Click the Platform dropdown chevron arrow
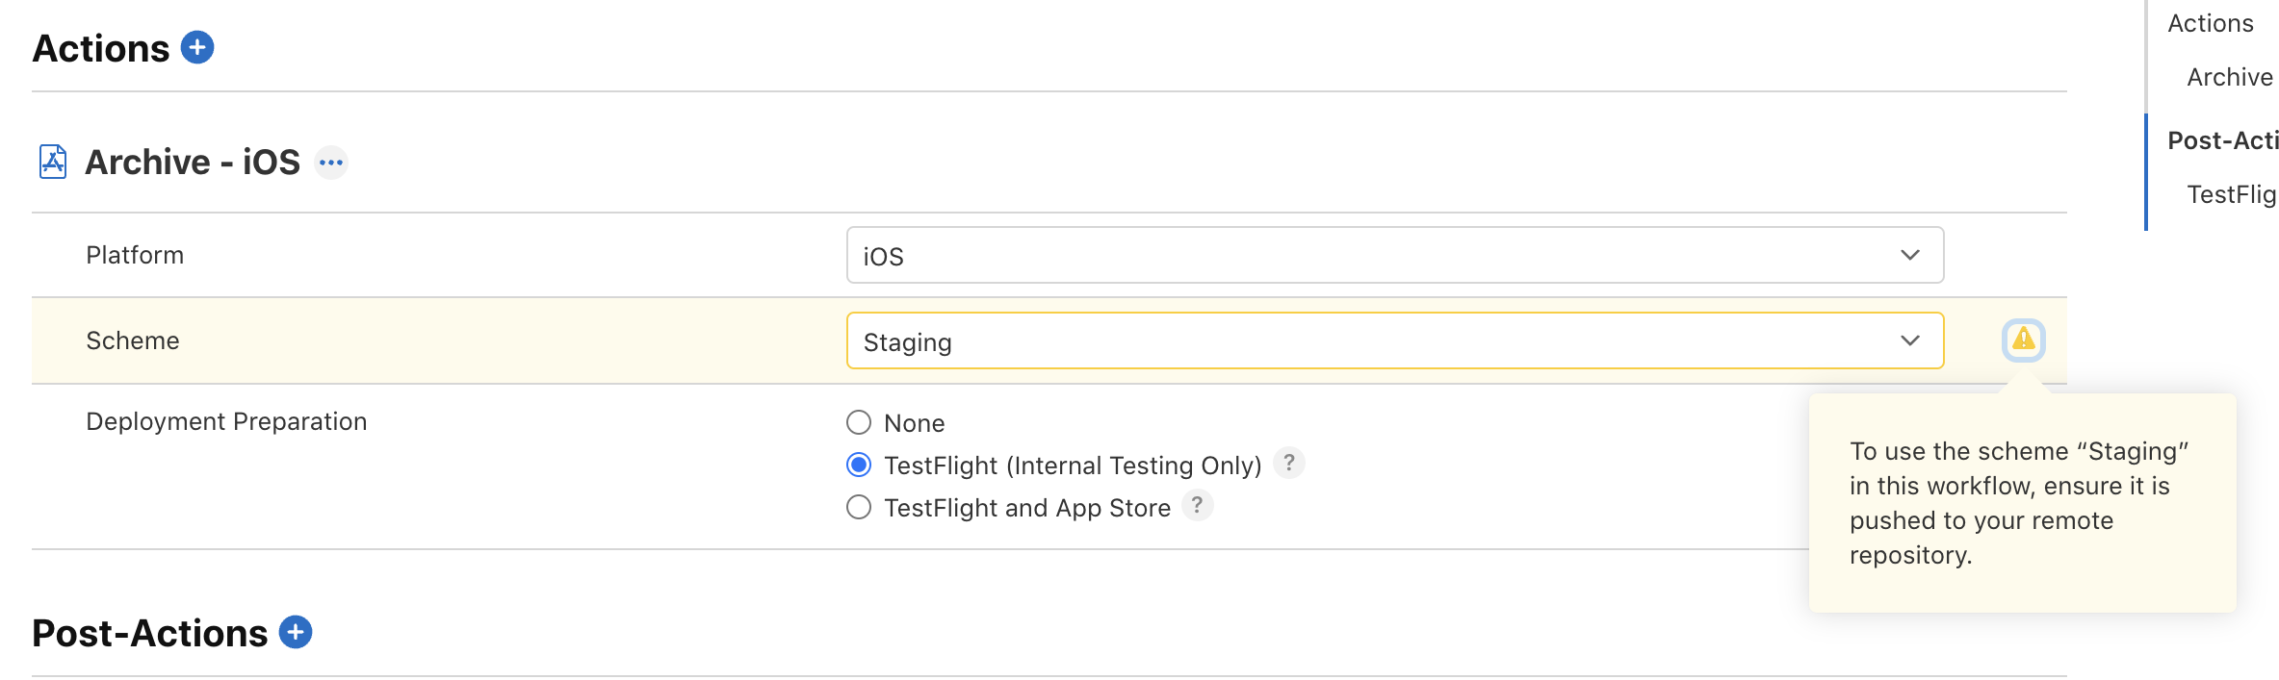The height and width of the screenshot is (680, 2279). click(1910, 255)
